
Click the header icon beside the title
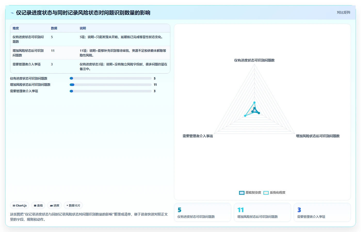point(12,13)
